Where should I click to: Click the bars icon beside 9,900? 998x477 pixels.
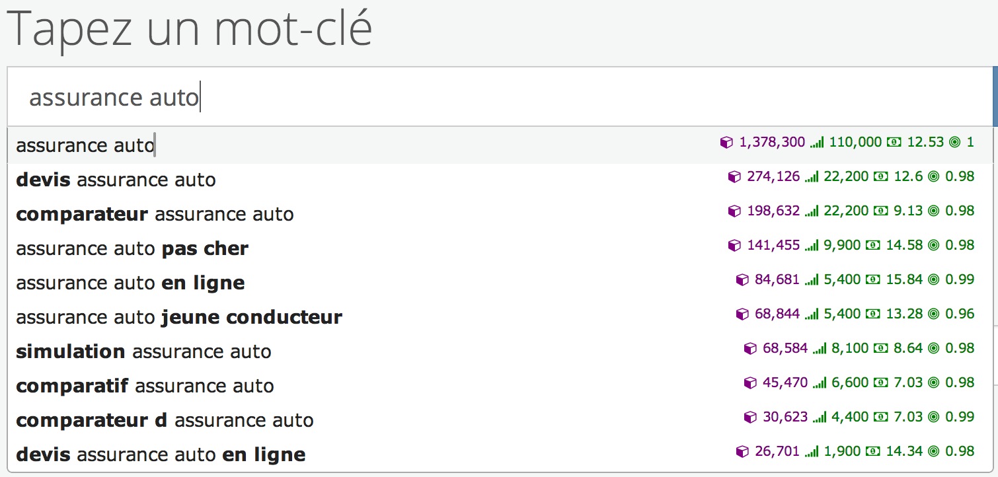pos(812,245)
